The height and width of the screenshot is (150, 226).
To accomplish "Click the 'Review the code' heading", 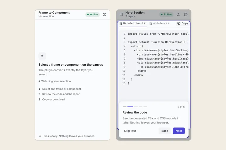I will pos(135,112).
